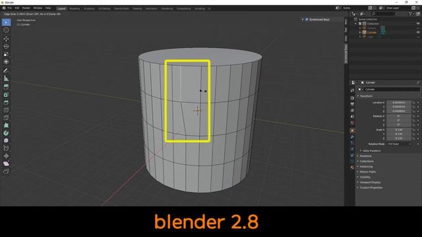422x237 pixels.
Task: Open the Object properties tab
Action: pyautogui.click(x=352, y=131)
